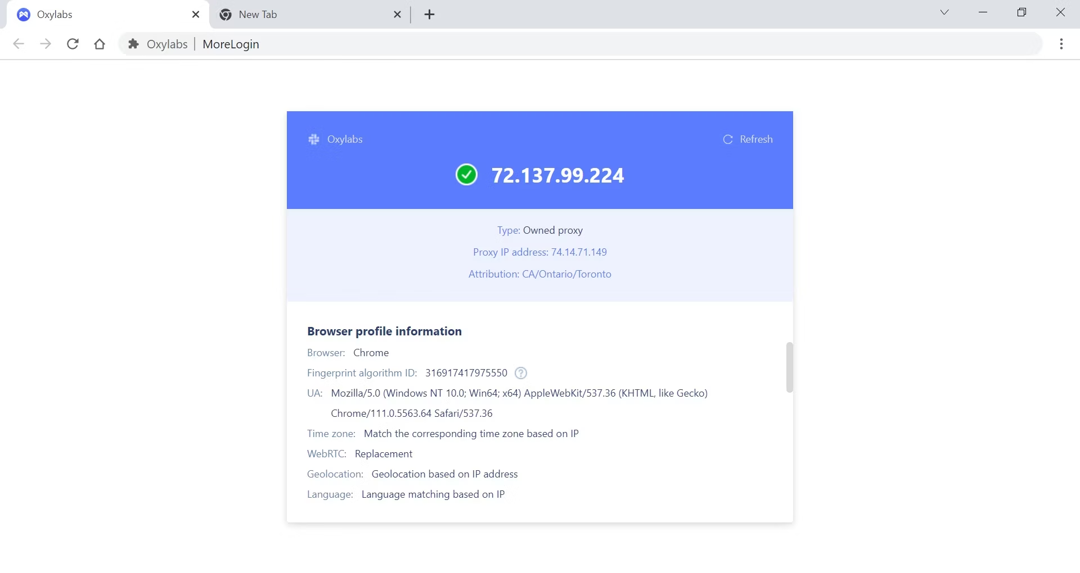Viewport: 1080px width, 573px height.
Task: Close the New Tab tab
Action: click(397, 15)
